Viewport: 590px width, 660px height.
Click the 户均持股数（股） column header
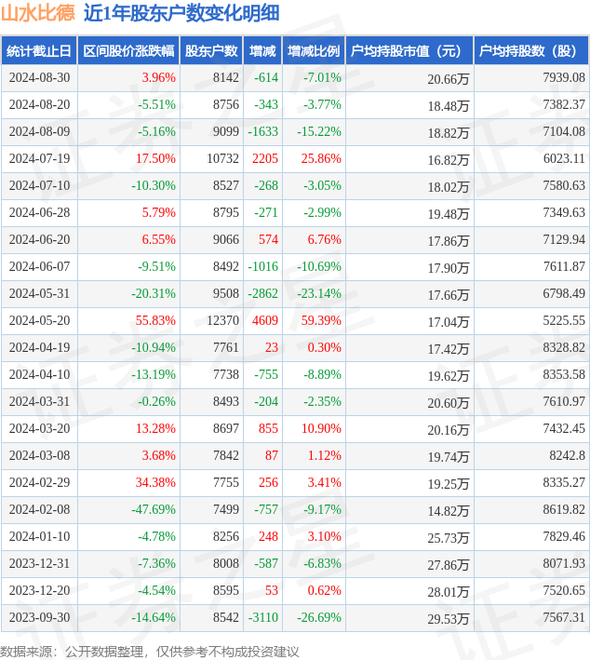coord(530,51)
